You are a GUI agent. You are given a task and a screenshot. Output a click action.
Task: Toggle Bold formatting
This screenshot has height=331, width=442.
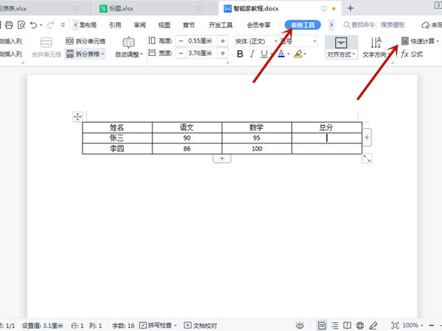pos(240,54)
